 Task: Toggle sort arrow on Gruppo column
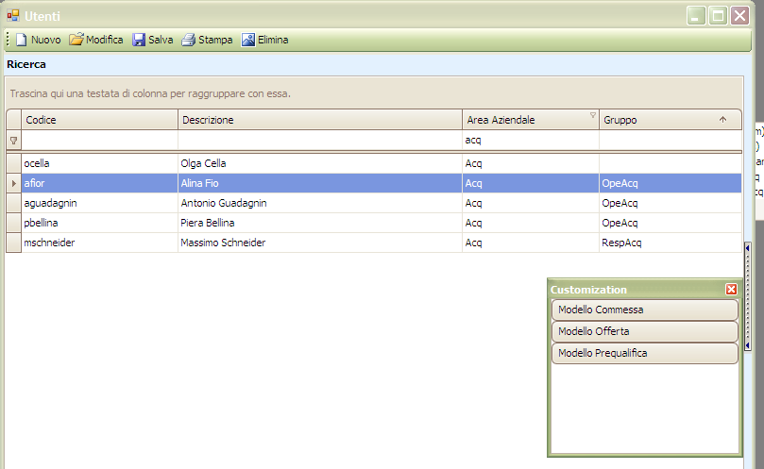pos(722,120)
